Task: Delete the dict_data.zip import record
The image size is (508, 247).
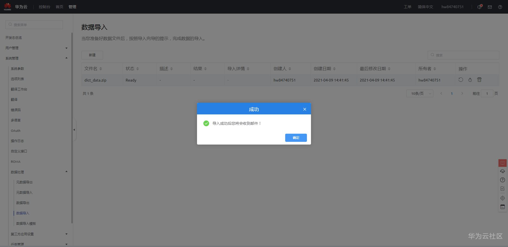Action: point(480,80)
